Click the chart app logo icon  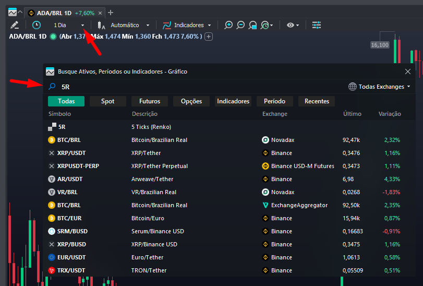(13, 12)
